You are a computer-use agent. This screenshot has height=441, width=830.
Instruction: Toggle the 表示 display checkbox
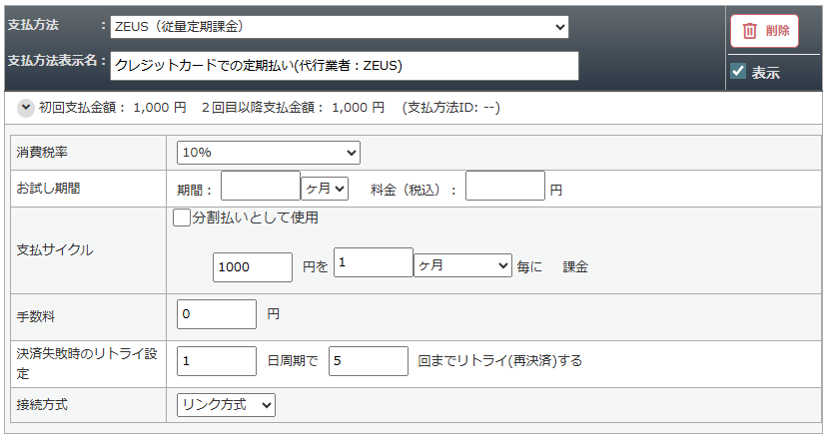click(739, 72)
